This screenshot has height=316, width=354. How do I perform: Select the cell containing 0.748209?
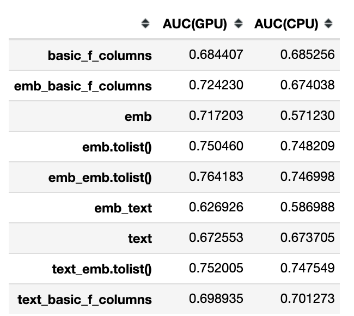coord(307,146)
